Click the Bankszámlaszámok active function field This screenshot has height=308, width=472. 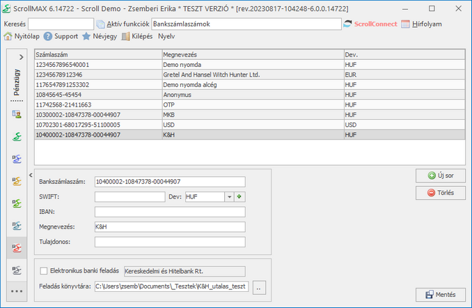tap(246, 24)
